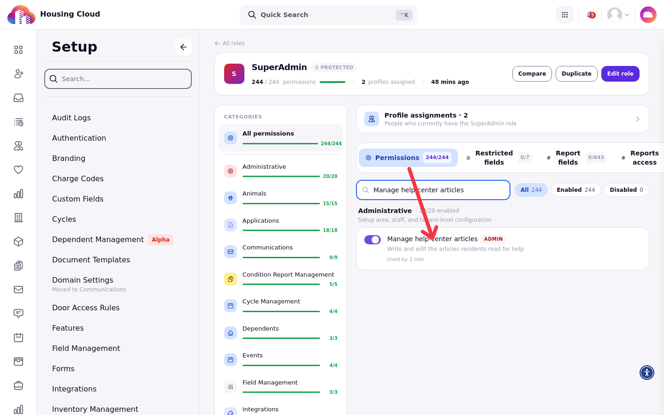Open the accessibility options icon
Viewport: 664px width, 415px height.
(x=647, y=373)
